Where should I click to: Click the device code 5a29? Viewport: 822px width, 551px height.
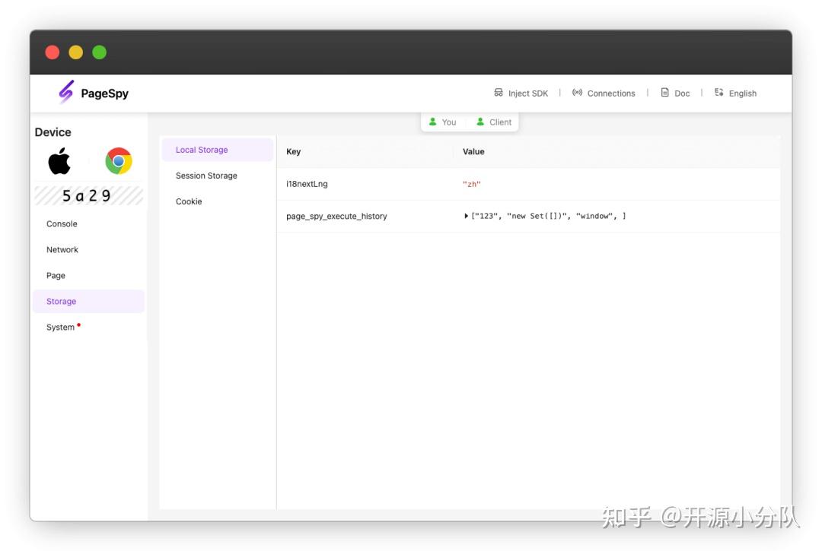[88, 195]
